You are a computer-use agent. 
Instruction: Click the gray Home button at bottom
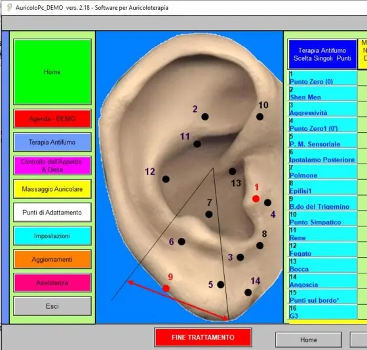click(309, 340)
